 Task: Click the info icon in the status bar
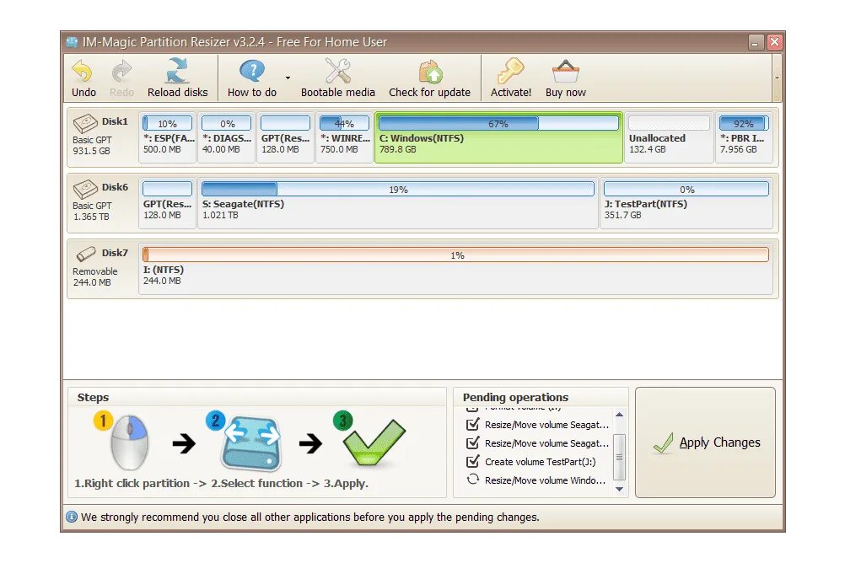pyautogui.click(x=72, y=517)
